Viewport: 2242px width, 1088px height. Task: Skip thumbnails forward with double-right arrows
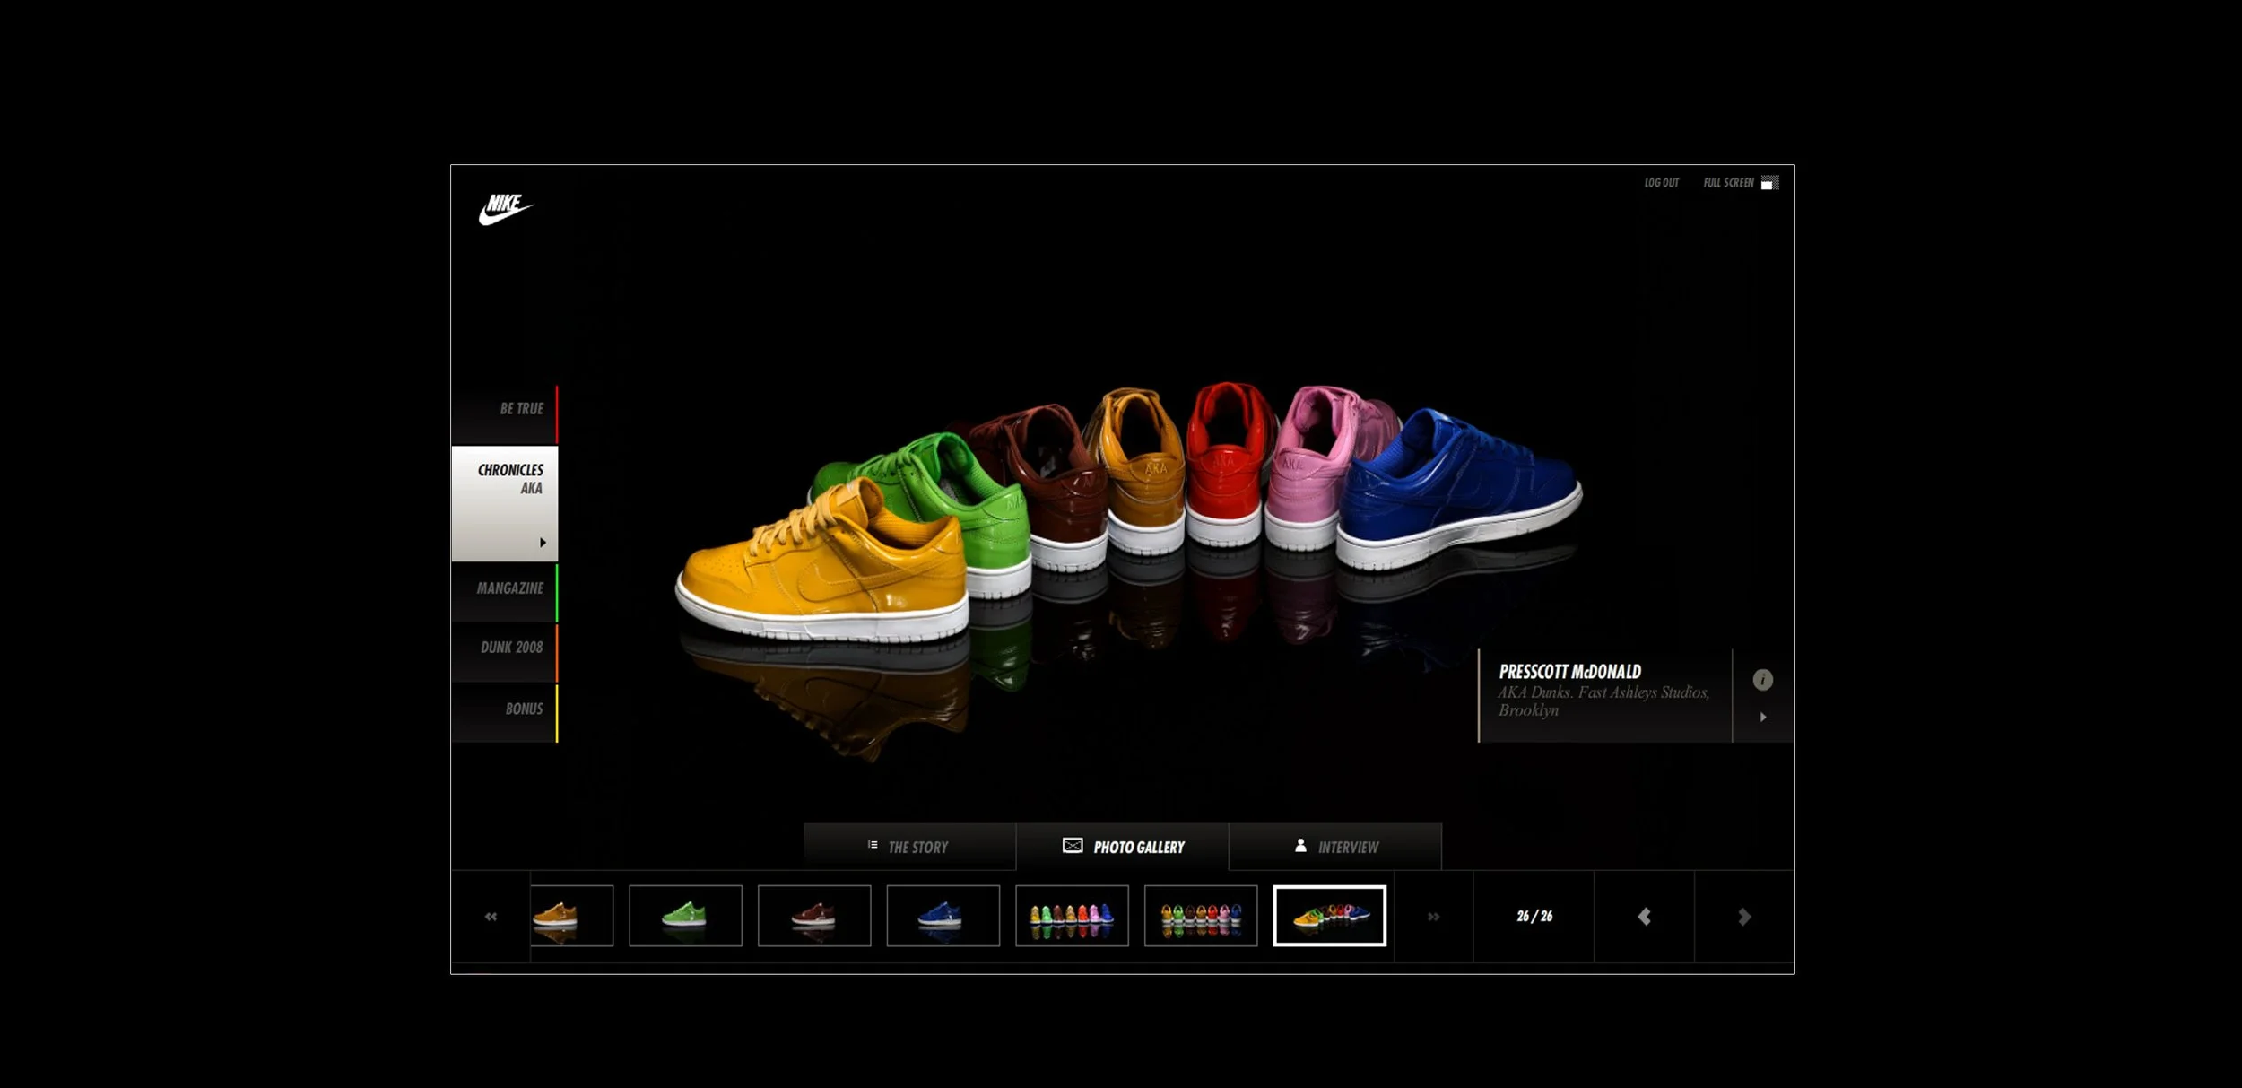1433,917
